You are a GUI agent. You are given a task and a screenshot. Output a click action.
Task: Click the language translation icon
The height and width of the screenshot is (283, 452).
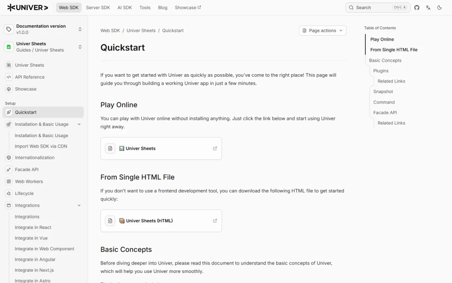pos(428,8)
